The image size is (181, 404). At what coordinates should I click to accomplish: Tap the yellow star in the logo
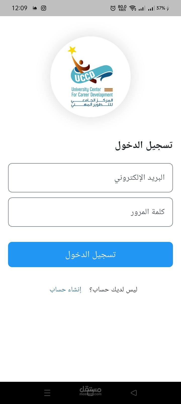point(72,50)
